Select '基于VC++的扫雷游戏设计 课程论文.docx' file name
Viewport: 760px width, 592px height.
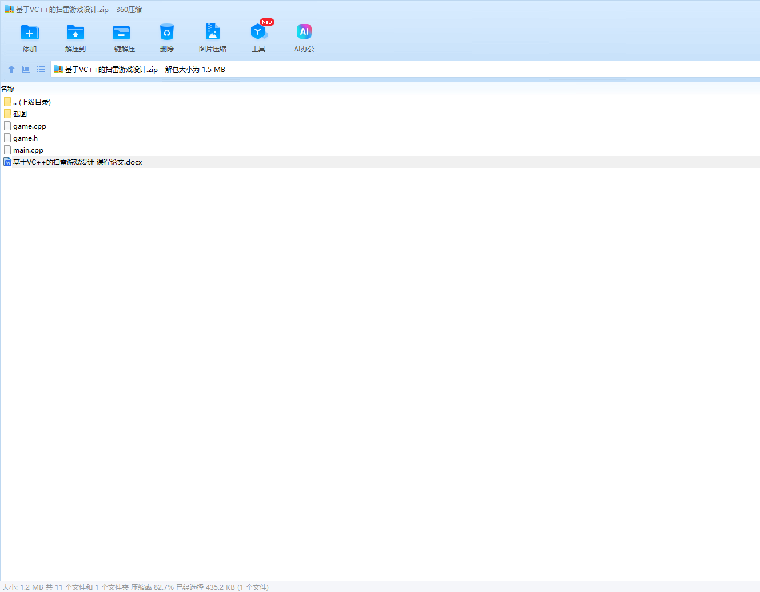(78, 162)
